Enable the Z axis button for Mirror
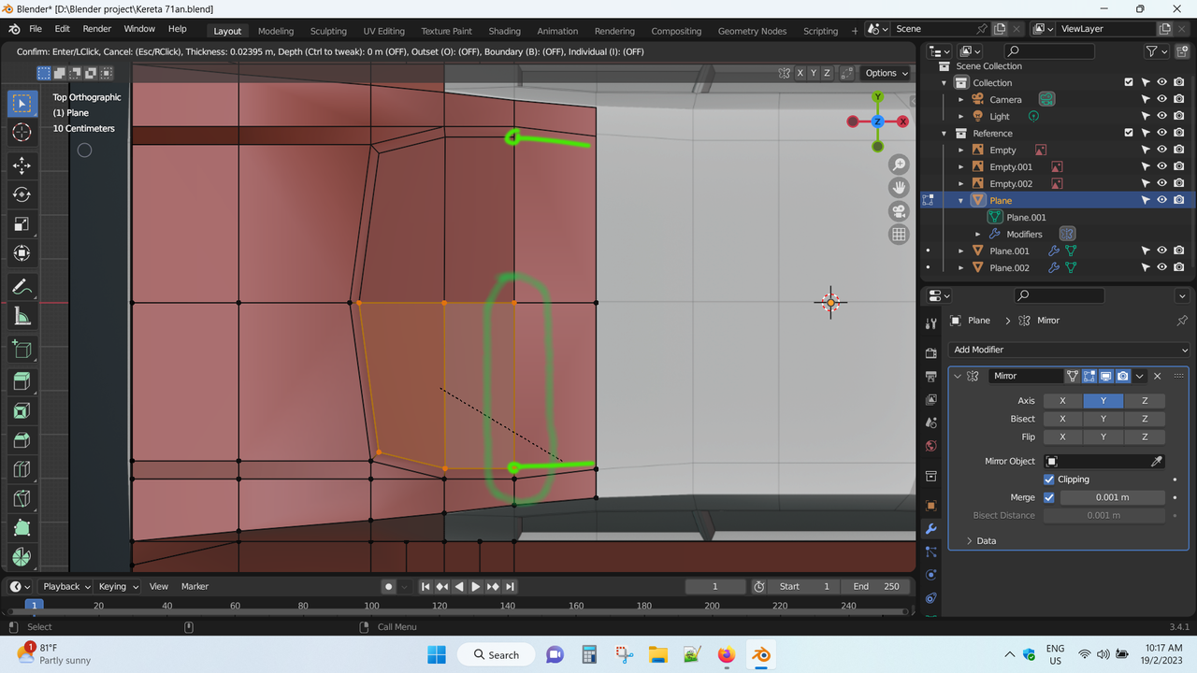Image resolution: width=1197 pixels, height=673 pixels. pos(1144,401)
